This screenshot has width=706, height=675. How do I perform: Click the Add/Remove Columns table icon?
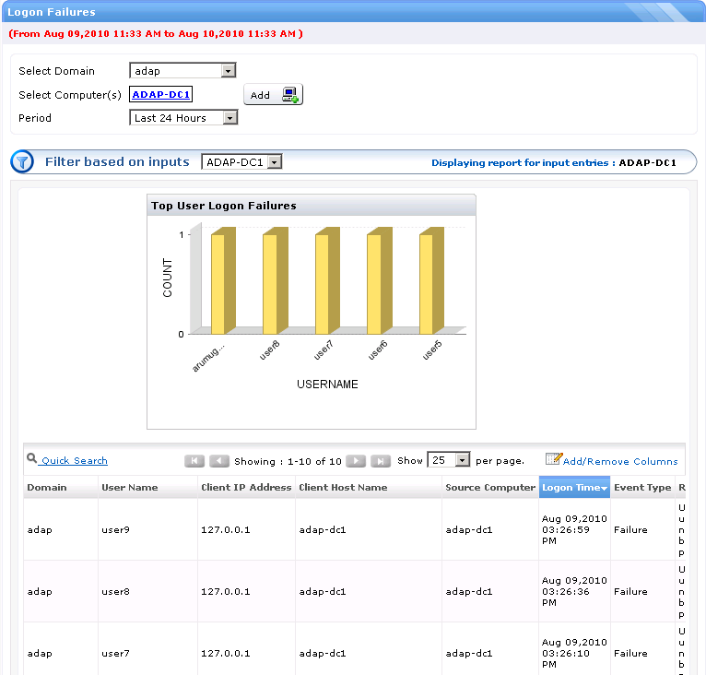553,459
